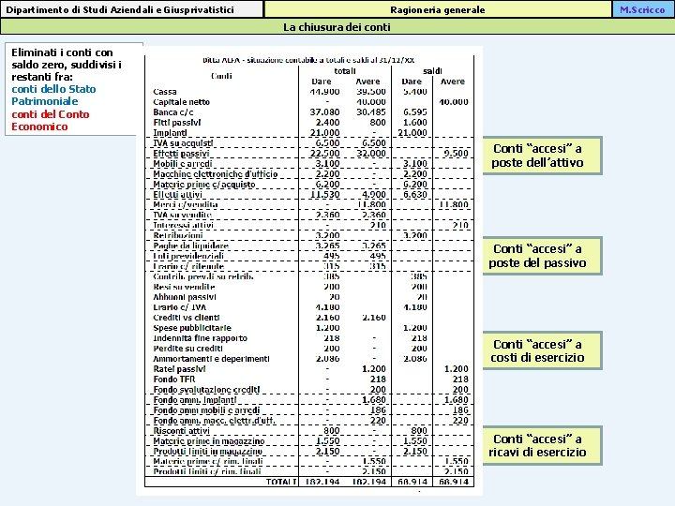
Task: Select the "Ammortamenti e deperimenti" row label
Action: point(211,359)
